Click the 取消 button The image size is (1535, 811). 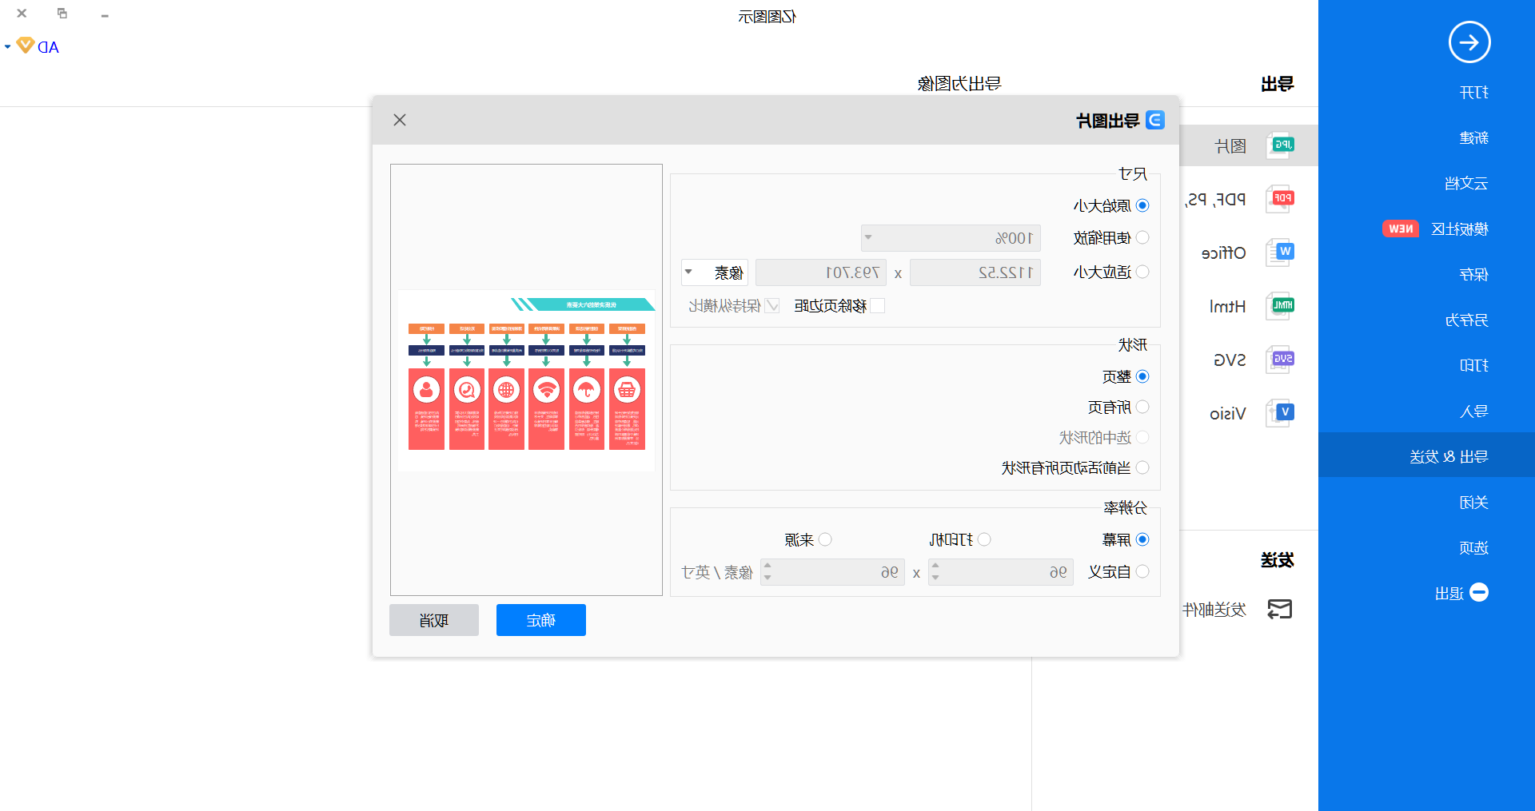tap(434, 620)
